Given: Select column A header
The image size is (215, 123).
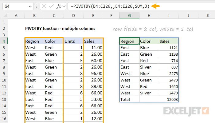Looking at the screenshot, I should 16,15.
